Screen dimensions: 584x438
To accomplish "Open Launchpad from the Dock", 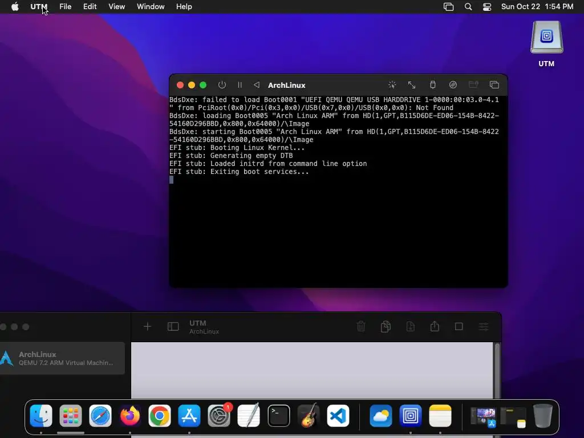I will point(70,415).
